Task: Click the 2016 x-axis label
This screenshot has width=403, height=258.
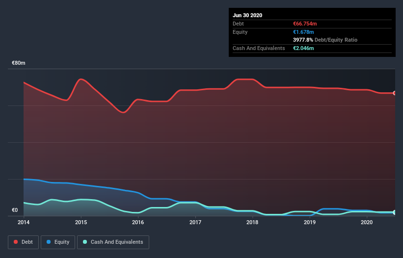Action: point(138,222)
